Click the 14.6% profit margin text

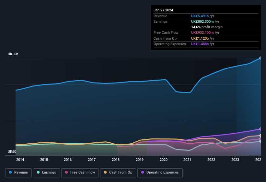click(x=207, y=27)
